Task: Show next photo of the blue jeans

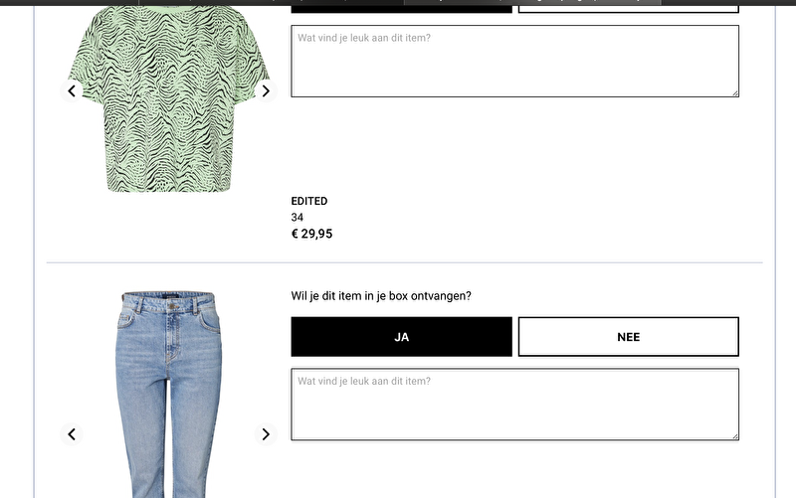Action: click(x=266, y=434)
